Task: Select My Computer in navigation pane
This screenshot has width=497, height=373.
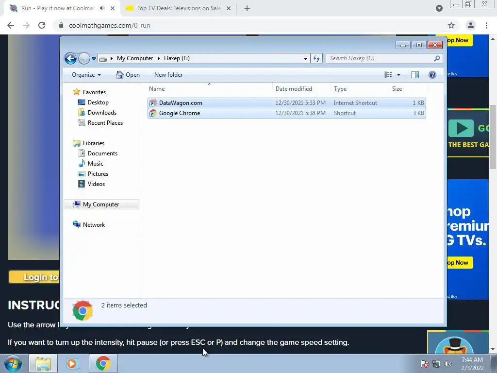Action: [x=101, y=204]
